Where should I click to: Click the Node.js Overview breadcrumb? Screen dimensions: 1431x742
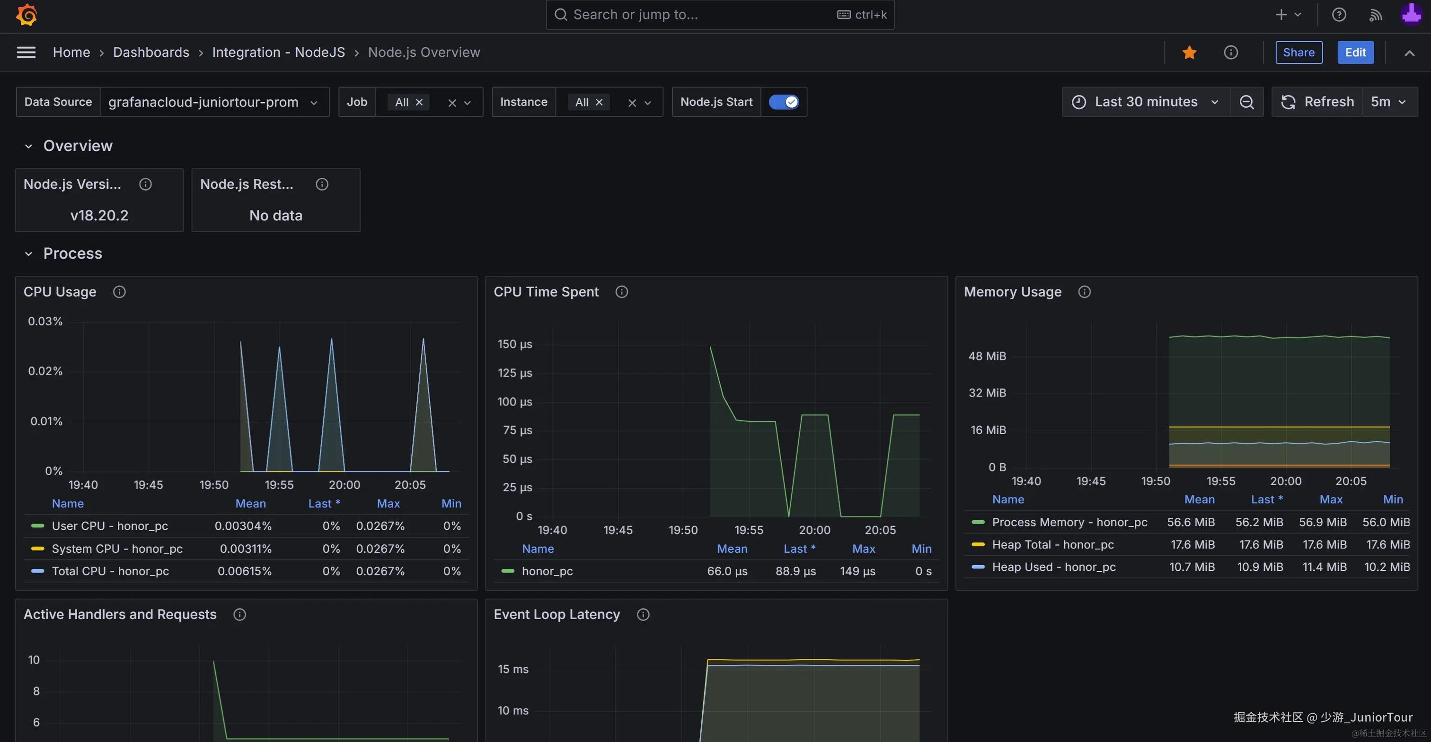point(424,52)
